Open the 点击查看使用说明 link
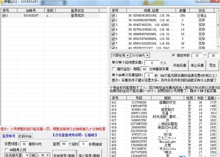The height and width of the screenshot is (157, 220). pyautogui.click(x=75, y=135)
